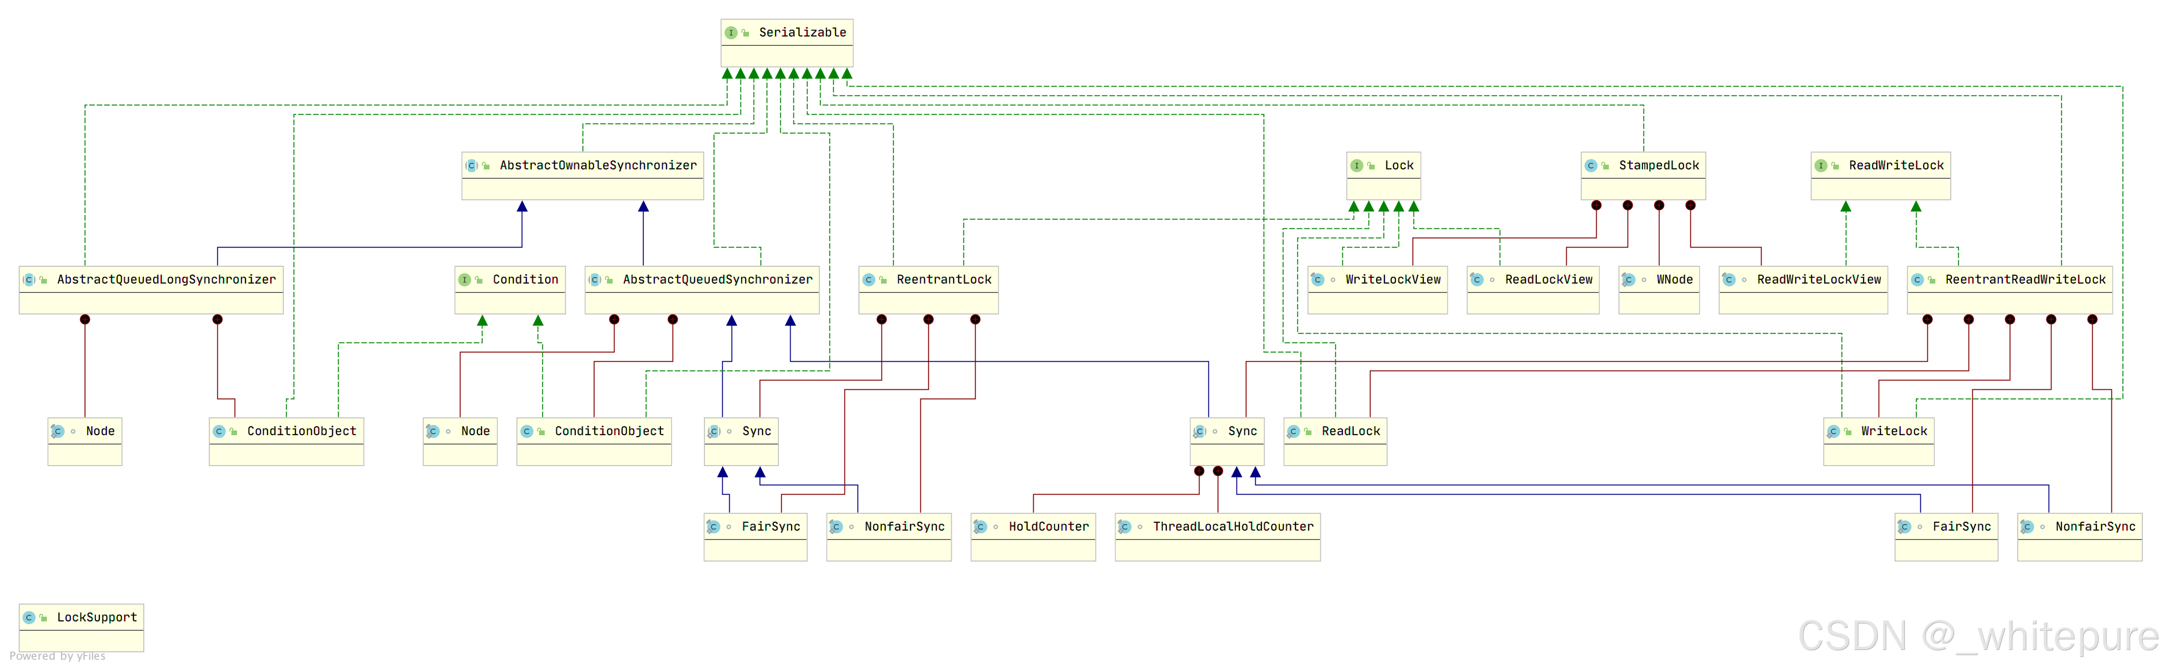The width and height of the screenshot is (2162, 671).
Task: Click the Powered by yFiles label
Action: pos(58,657)
